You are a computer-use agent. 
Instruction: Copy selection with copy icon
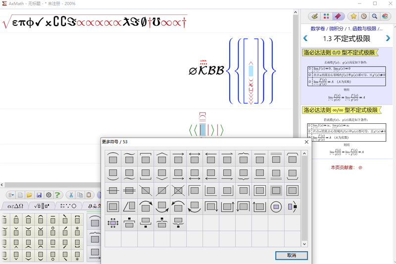pos(80,195)
